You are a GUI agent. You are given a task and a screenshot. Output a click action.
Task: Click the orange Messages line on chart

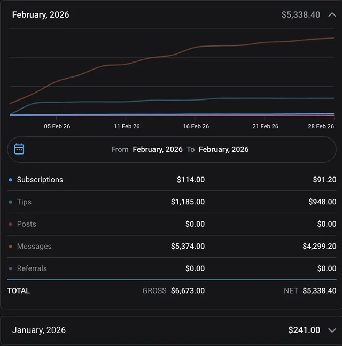[x=172, y=55]
